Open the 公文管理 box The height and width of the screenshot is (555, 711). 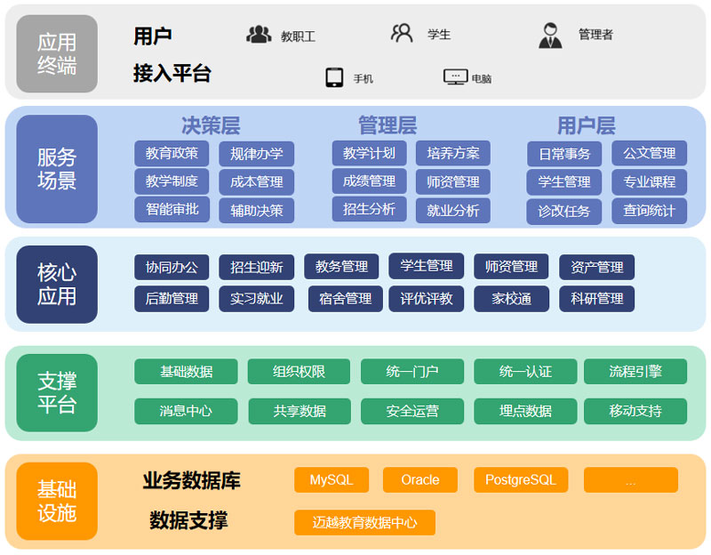pos(650,153)
